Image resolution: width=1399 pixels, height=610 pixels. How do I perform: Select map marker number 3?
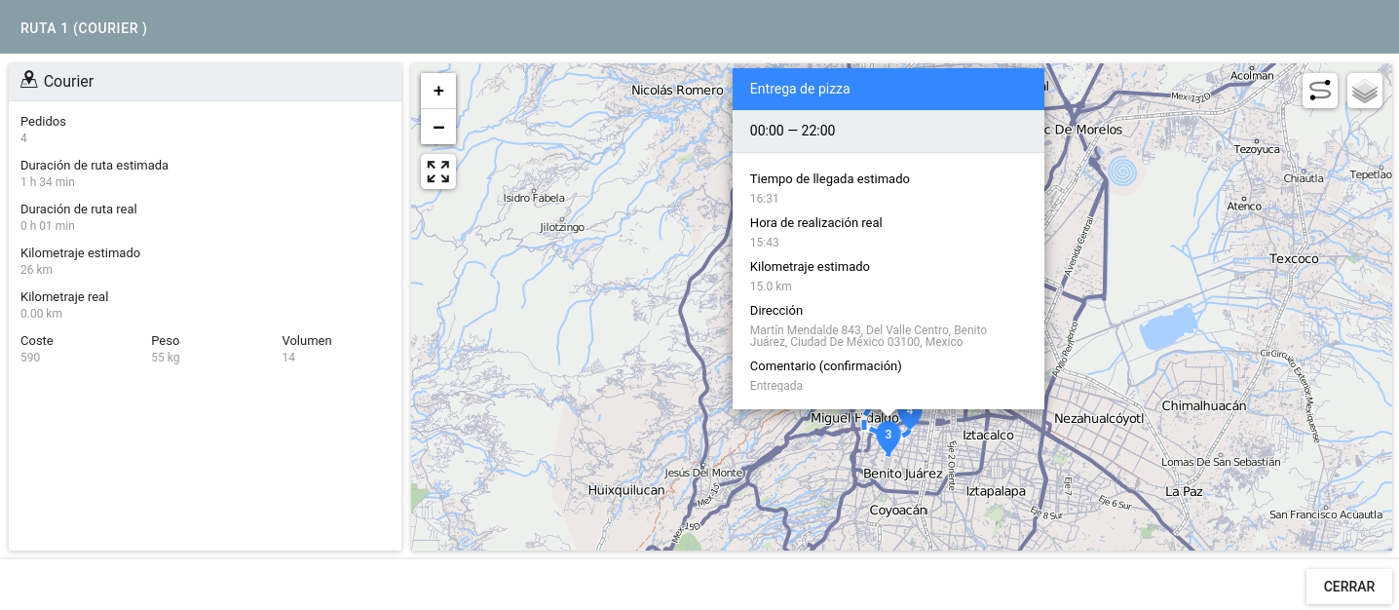click(888, 436)
